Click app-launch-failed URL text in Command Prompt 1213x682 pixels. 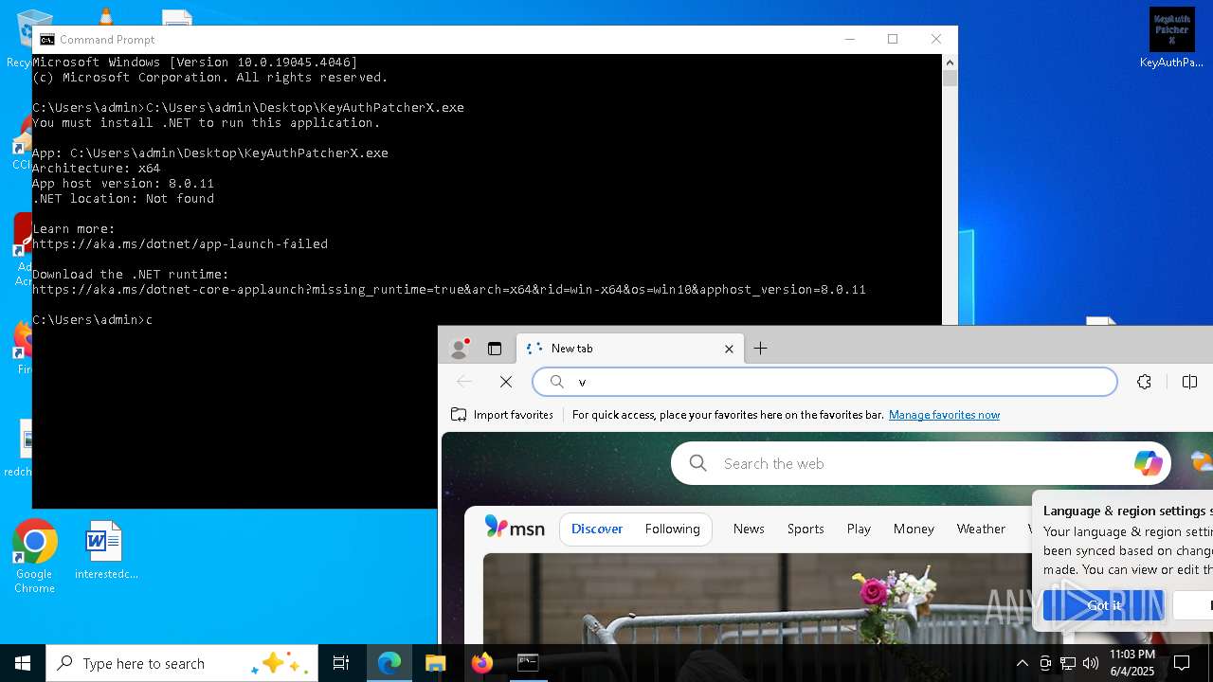pos(180,243)
